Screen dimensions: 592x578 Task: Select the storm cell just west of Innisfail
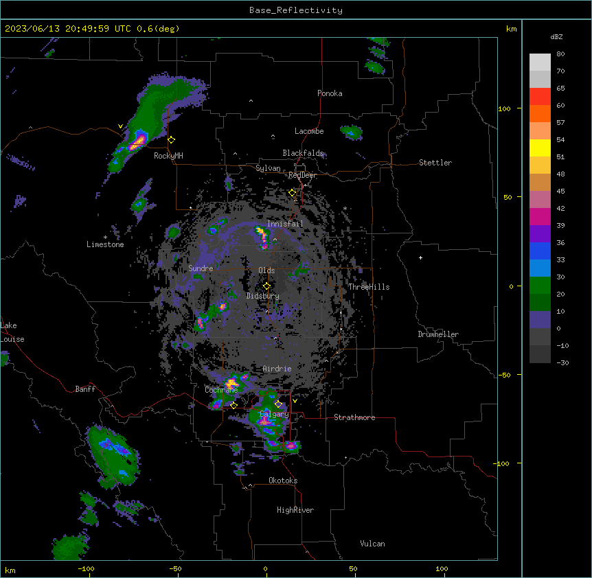point(262,238)
